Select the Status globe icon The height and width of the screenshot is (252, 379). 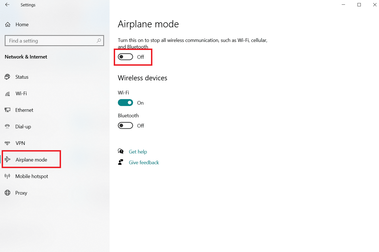7,77
